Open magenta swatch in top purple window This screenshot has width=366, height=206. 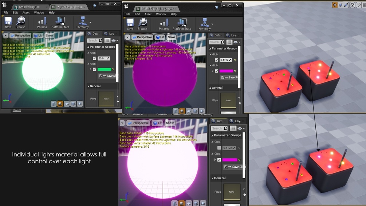point(226,71)
